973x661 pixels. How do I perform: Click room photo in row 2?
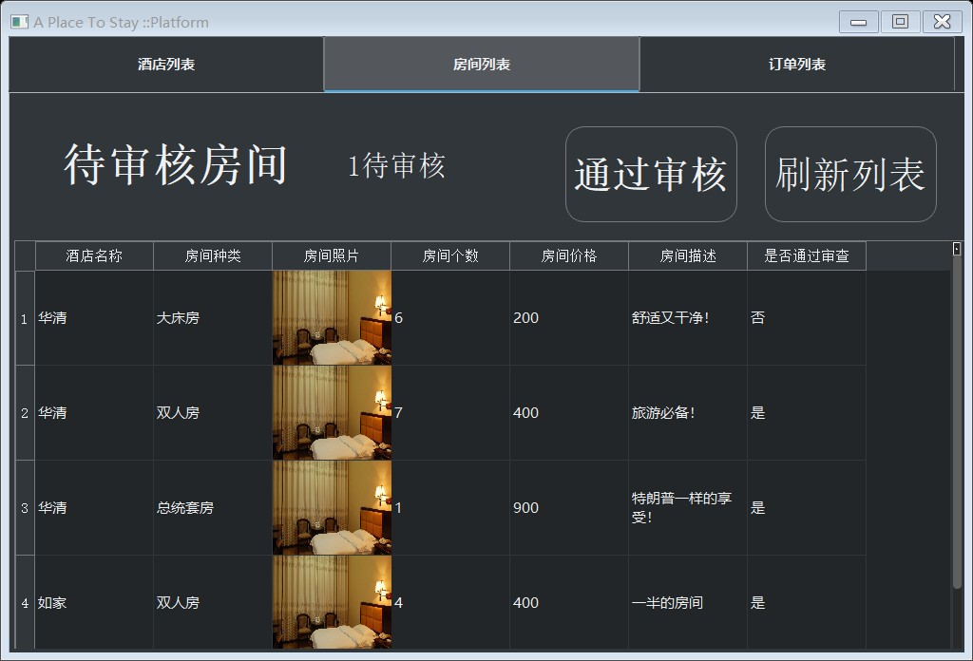[332, 413]
